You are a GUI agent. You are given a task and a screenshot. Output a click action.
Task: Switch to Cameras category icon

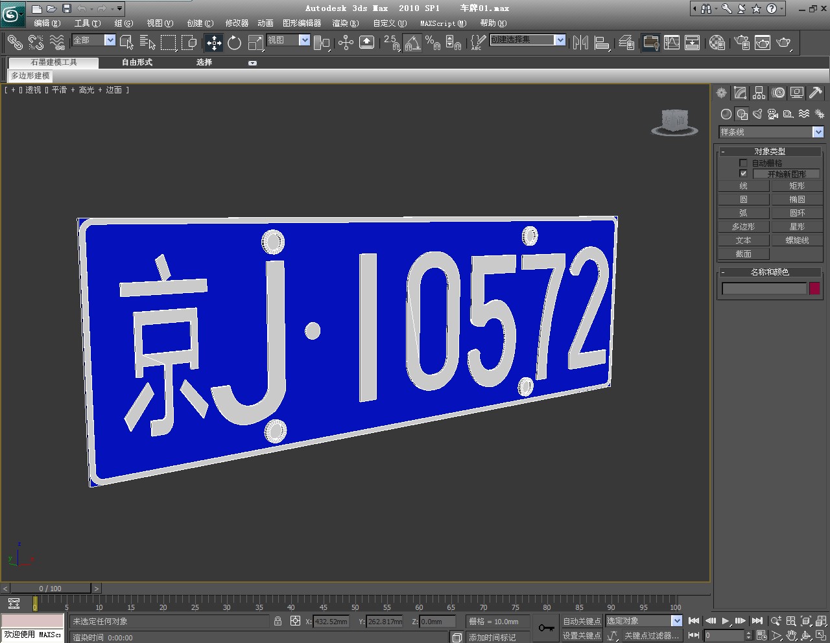pyautogui.click(x=772, y=114)
